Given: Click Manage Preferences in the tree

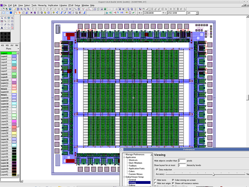Looking at the screenshot, I should click(135, 155).
